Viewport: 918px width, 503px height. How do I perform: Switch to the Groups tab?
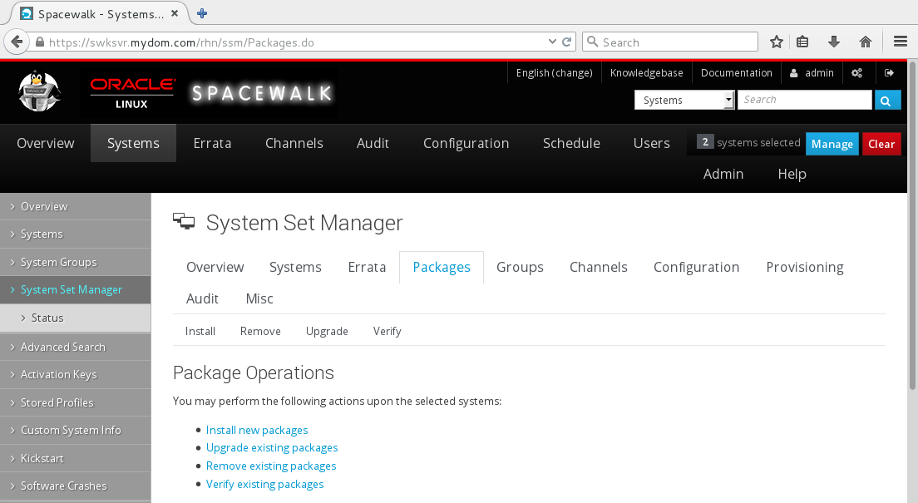[520, 268]
